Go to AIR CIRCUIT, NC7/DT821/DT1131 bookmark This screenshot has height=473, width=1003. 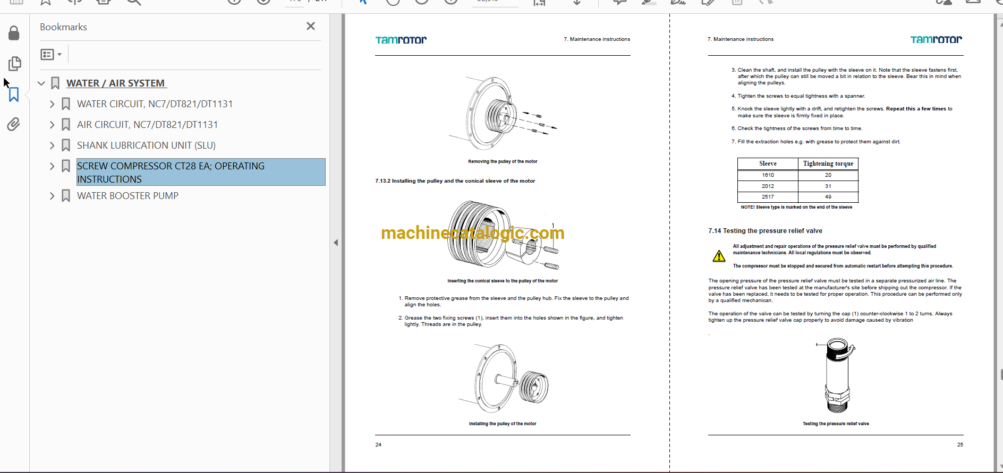pyautogui.click(x=147, y=125)
